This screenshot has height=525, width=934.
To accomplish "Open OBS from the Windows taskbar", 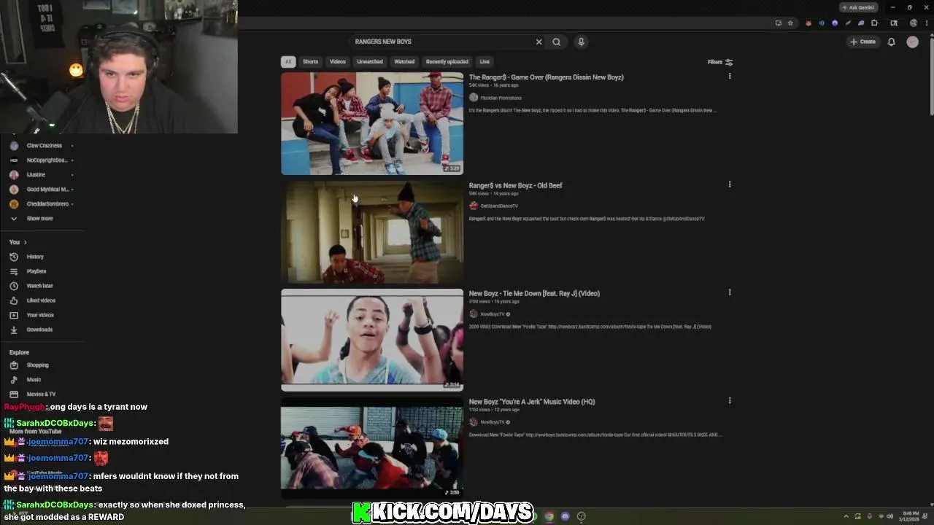I will pos(581,516).
